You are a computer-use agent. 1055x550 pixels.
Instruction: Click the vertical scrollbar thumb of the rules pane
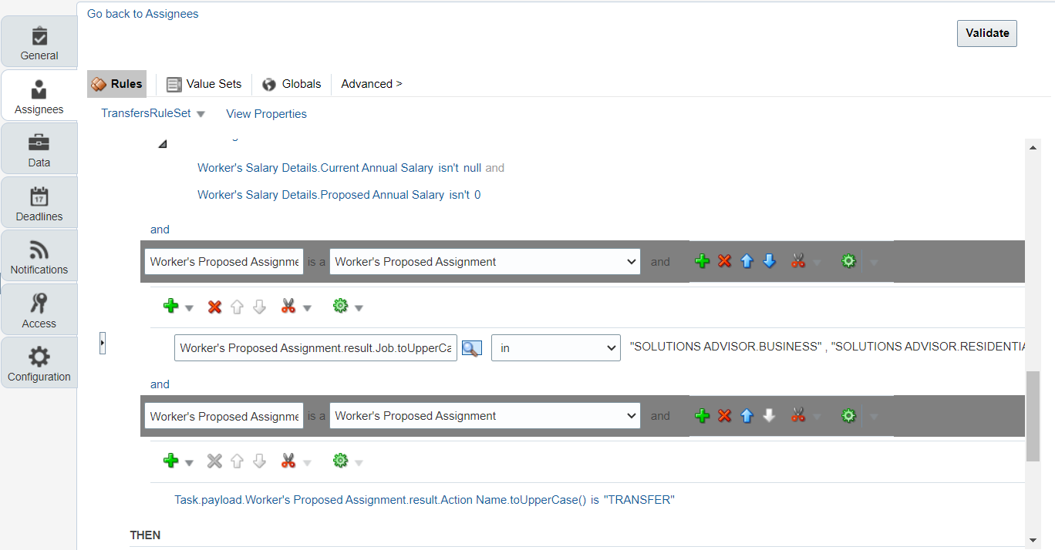coord(1033,416)
